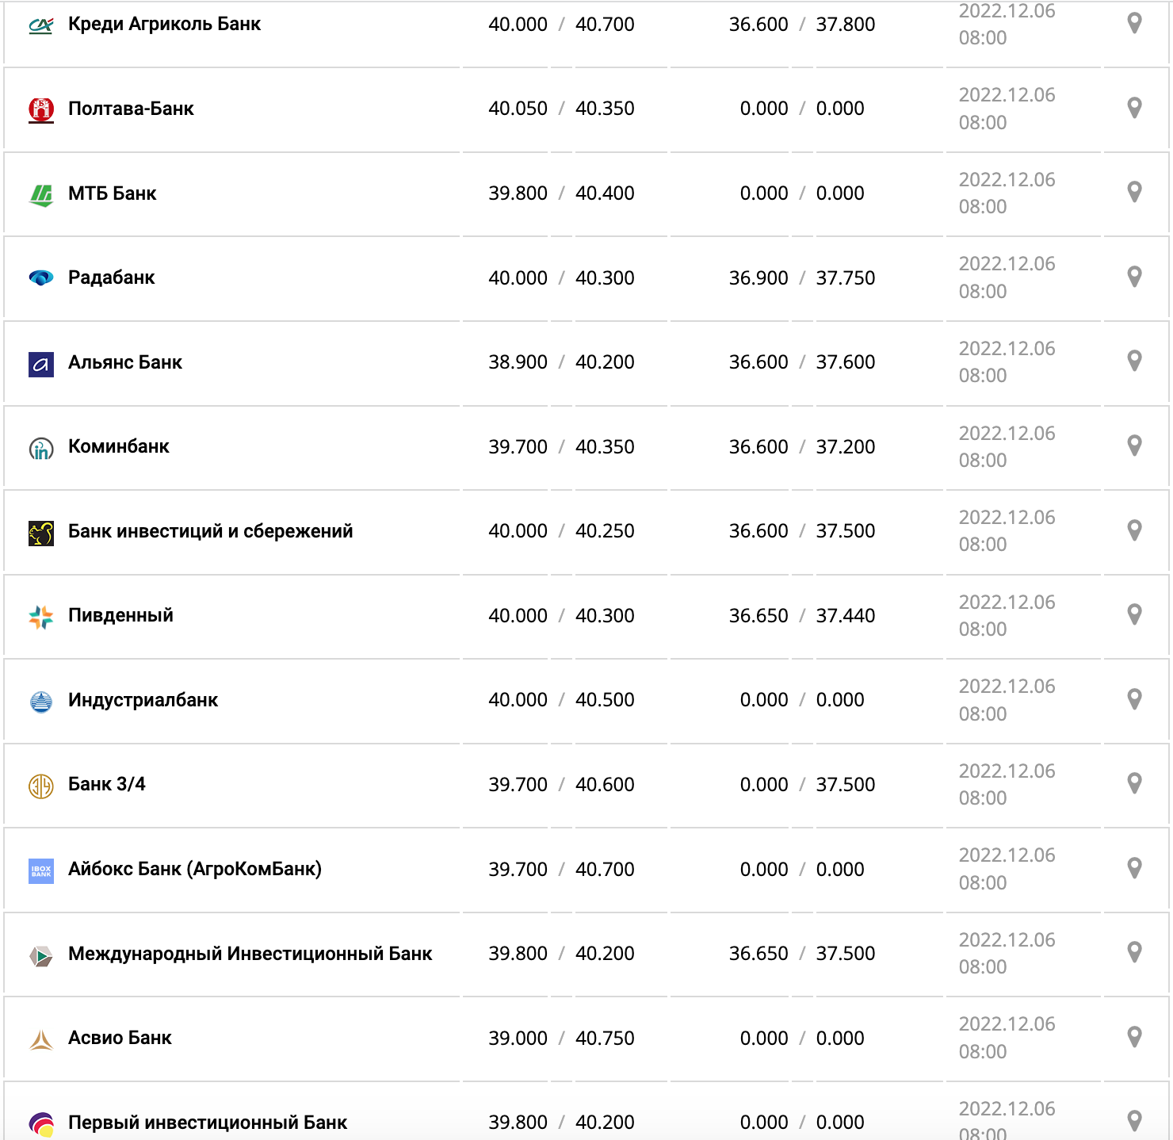The height and width of the screenshot is (1140, 1173).
Task: Click Асвио Банк map marker
Action: [1134, 1037]
